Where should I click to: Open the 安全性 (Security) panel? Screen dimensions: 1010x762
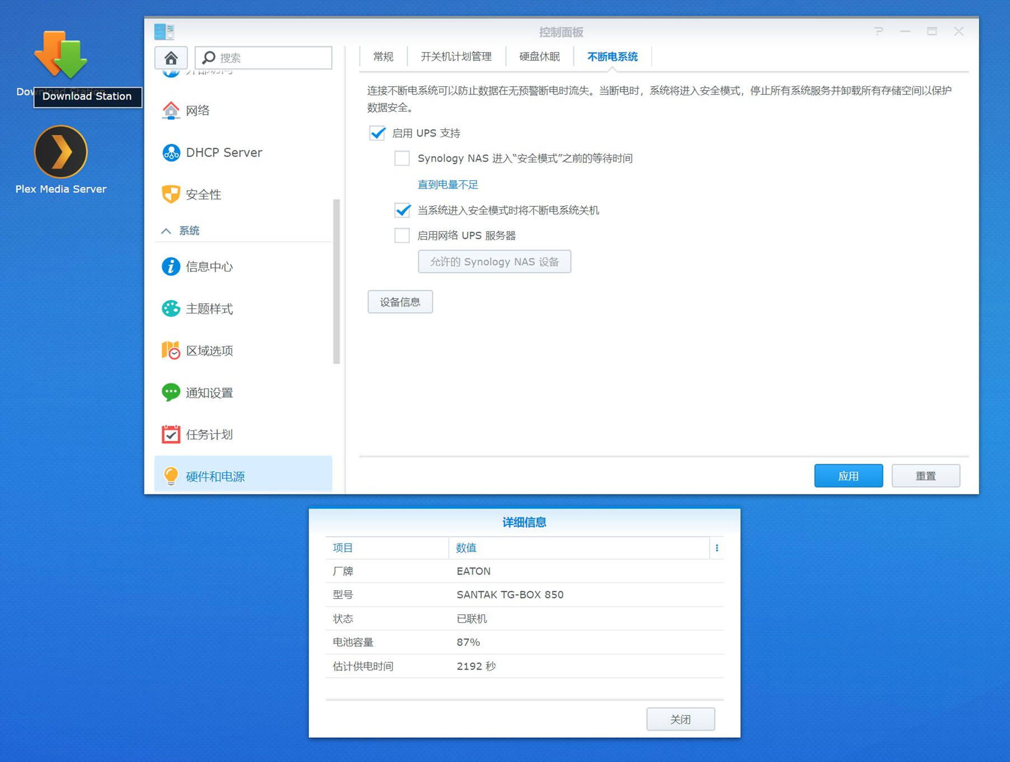(x=203, y=194)
